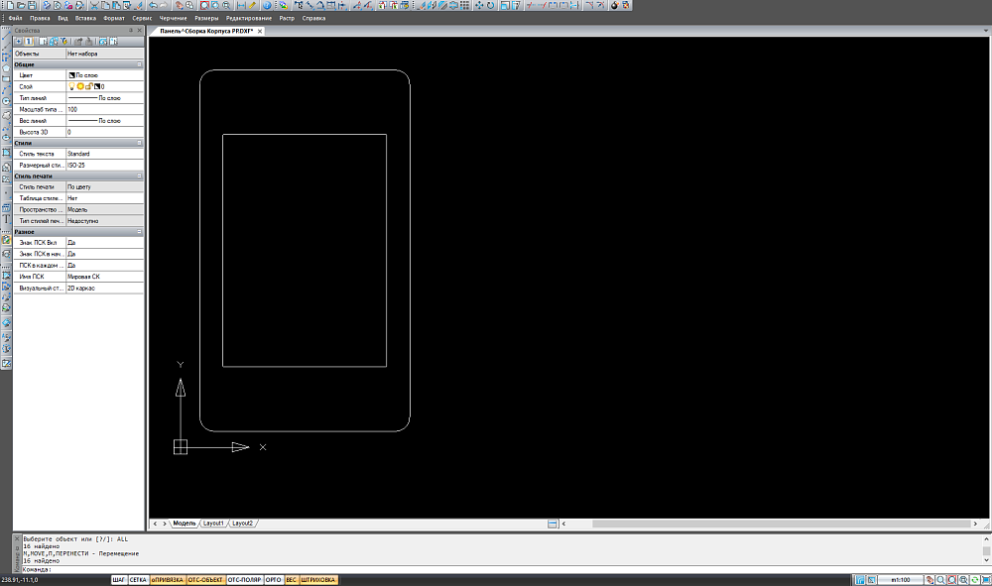Toggle ШТРИХОВКА hatch display
This screenshot has width=992, height=586.
click(x=318, y=580)
